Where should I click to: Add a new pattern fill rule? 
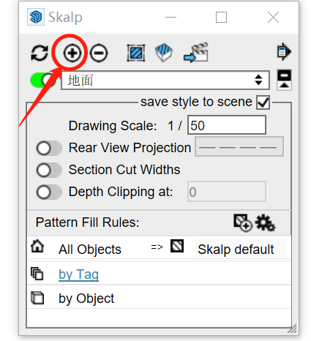pos(243,222)
